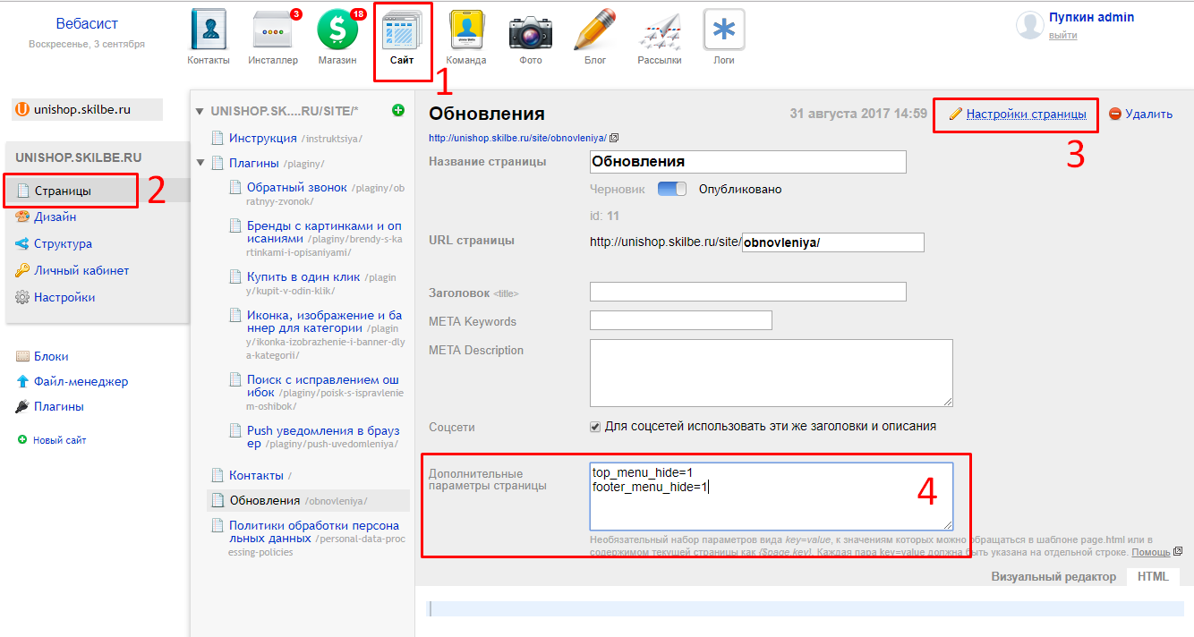This screenshot has height=637, width=1194.
Task: Open the Инсталлер app icon
Action: pos(273,32)
